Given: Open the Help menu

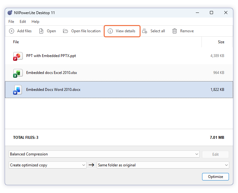Looking at the screenshot, I should (35, 22).
